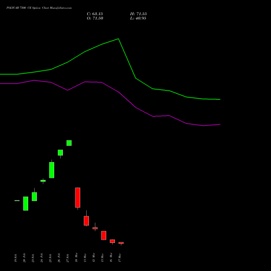Click the flat candlestick above 19 Feb

[17, 201]
